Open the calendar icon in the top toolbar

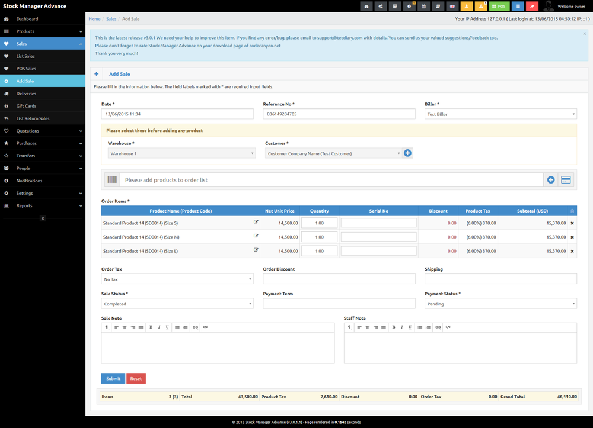[423, 6]
